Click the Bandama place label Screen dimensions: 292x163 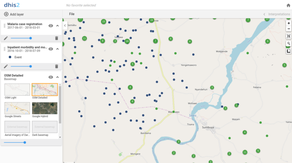pyautogui.click(x=146, y=133)
